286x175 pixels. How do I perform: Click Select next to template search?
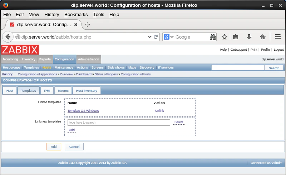tap(179, 122)
